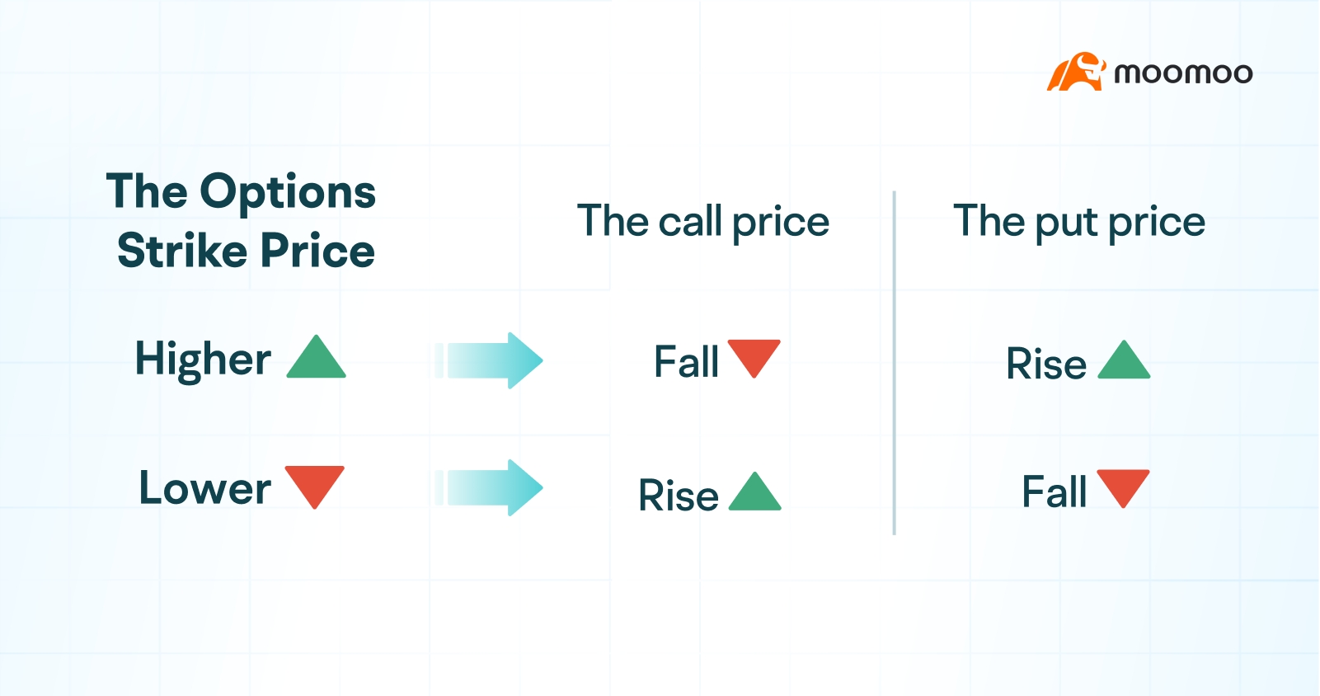Click the moomoo brand name text
Screen dimensions: 1320x696
coord(1183,73)
